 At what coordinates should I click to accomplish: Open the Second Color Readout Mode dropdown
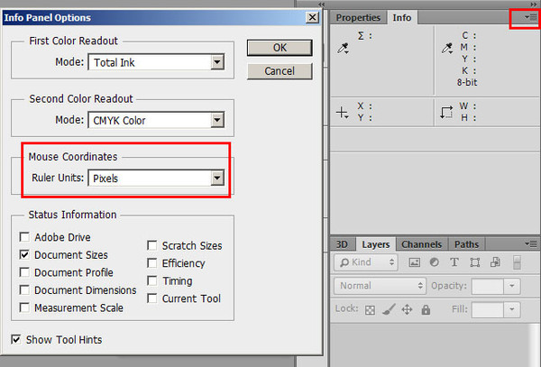coord(155,120)
